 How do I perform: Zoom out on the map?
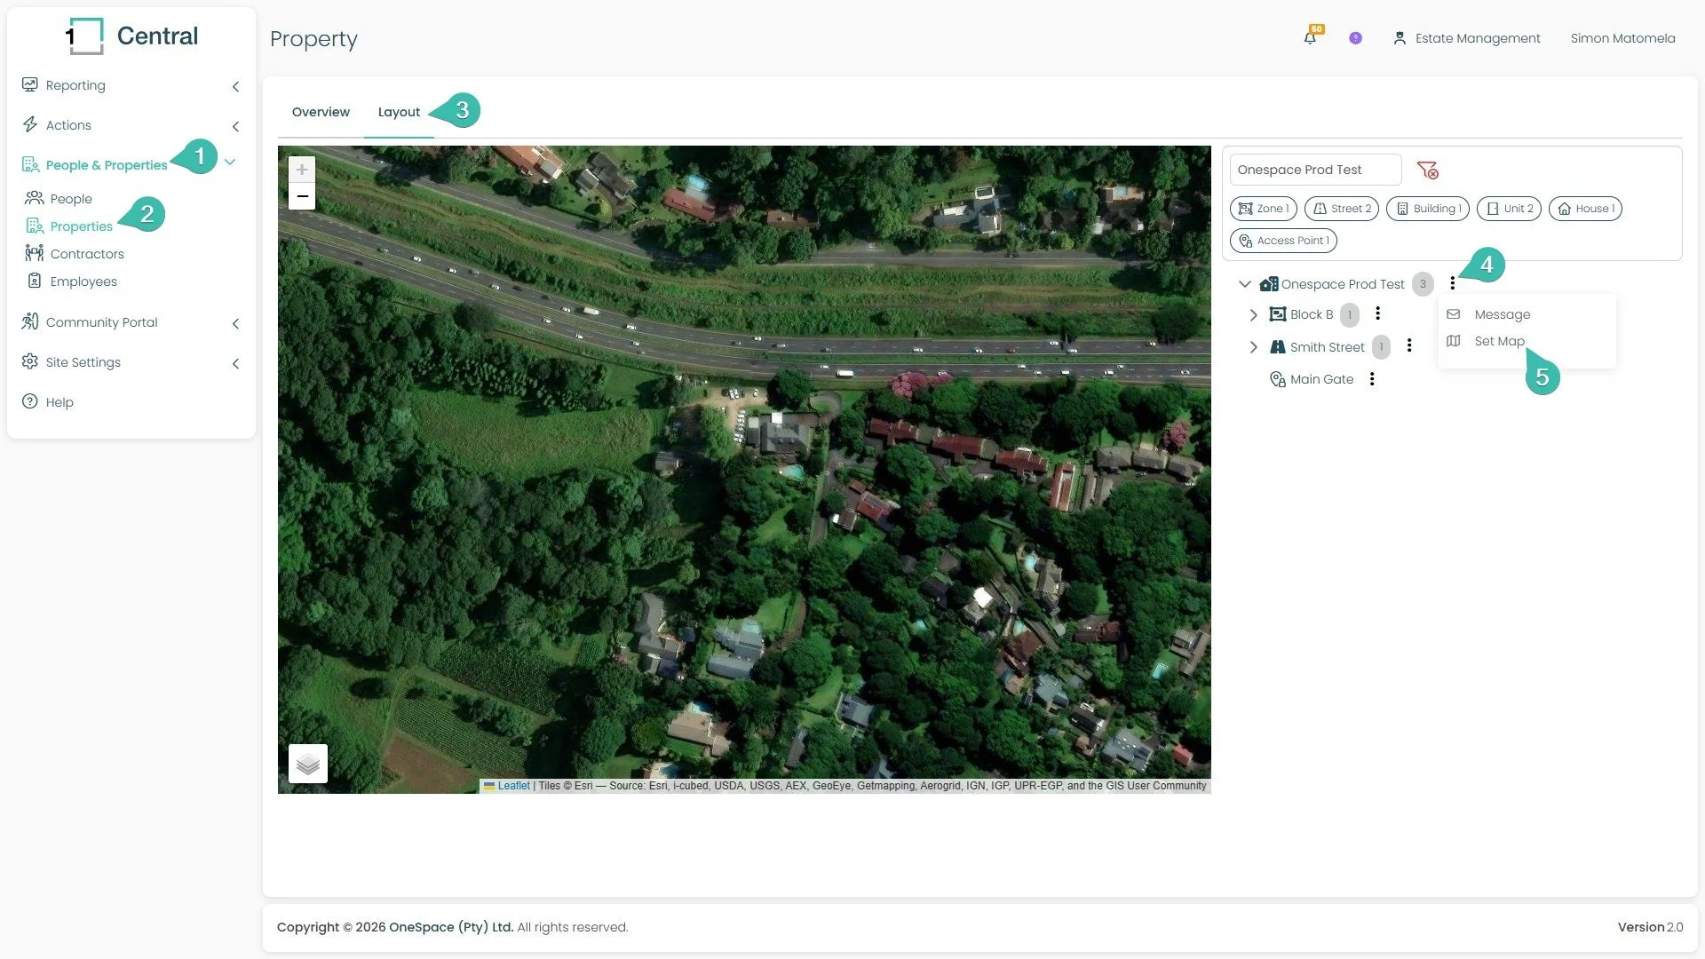click(x=302, y=196)
